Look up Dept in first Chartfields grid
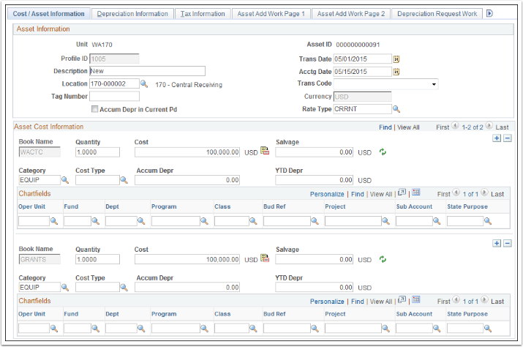Image resolution: width=523 pixels, height=347 pixels. 141,221
